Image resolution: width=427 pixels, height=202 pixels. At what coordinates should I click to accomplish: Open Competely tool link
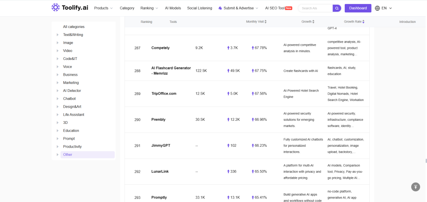pos(161,48)
